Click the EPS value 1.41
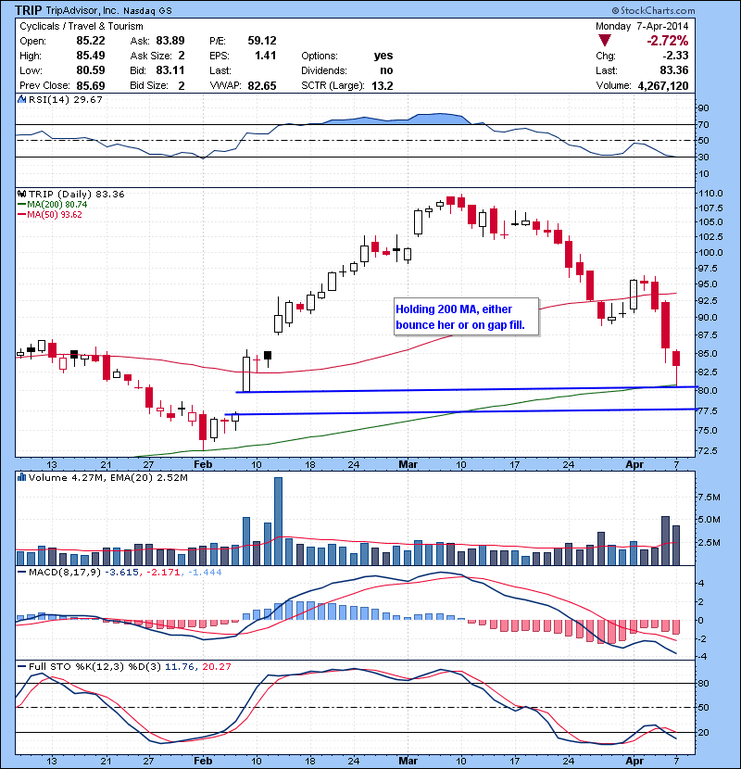This screenshot has height=769, width=741. click(265, 56)
